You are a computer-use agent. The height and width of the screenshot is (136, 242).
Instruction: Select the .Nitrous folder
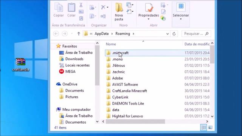[118, 65]
